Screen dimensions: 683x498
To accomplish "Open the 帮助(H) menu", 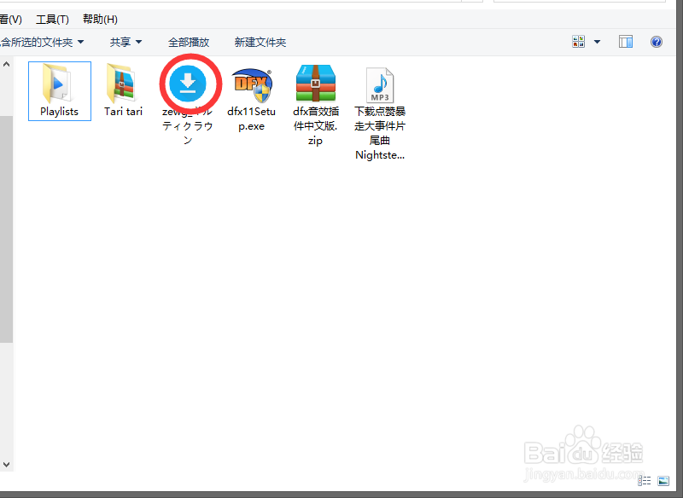I will click(x=100, y=20).
